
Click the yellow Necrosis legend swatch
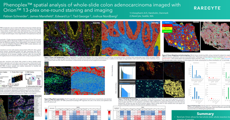[x=167, y=28]
